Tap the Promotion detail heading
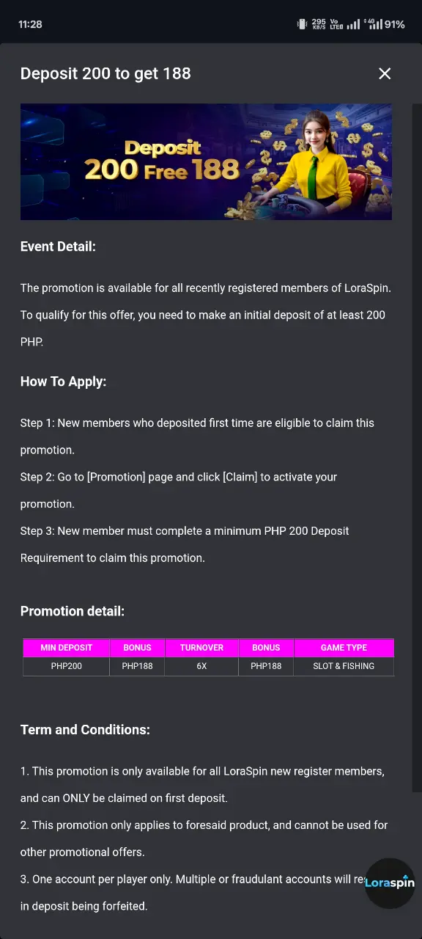The width and height of the screenshot is (422, 939). (x=73, y=611)
